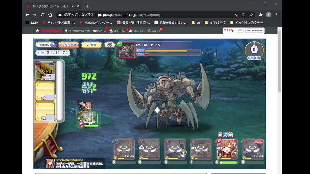
Task: Click the tab mute speaker icon
Action: click(73, 6)
